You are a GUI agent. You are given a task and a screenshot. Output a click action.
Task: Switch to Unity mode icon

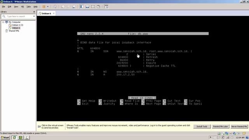pyautogui.click(x=98, y=7)
